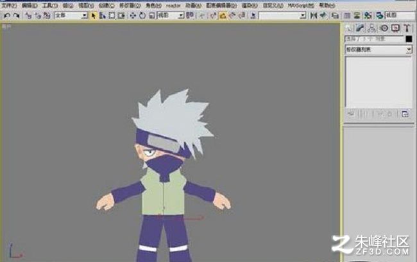Click the viewport label in top-left corner
Image resolution: width=417 pixels, height=262 pixels.
[6, 26]
